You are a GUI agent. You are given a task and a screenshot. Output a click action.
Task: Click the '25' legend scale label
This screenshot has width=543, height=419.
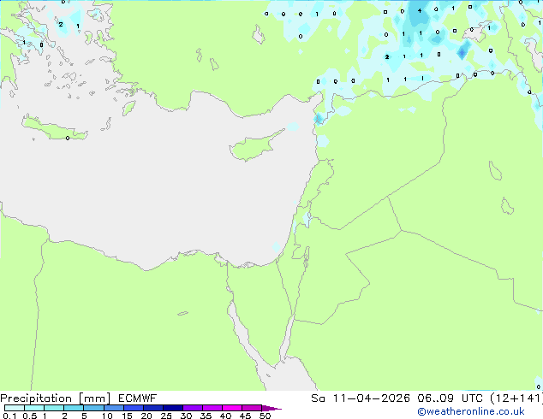point(166,416)
